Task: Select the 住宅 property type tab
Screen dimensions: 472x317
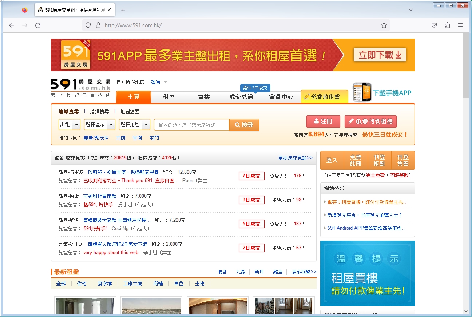Action: point(82,284)
